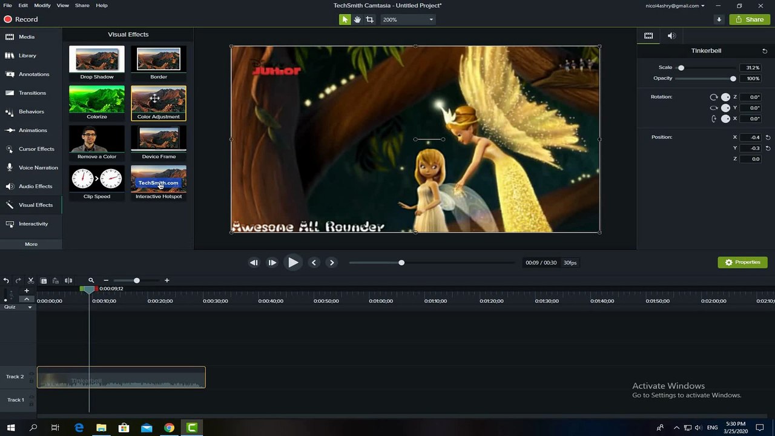The height and width of the screenshot is (436, 775).
Task: Cut selection with the scissors icon
Action: pyautogui.click(x=30, y=280)
